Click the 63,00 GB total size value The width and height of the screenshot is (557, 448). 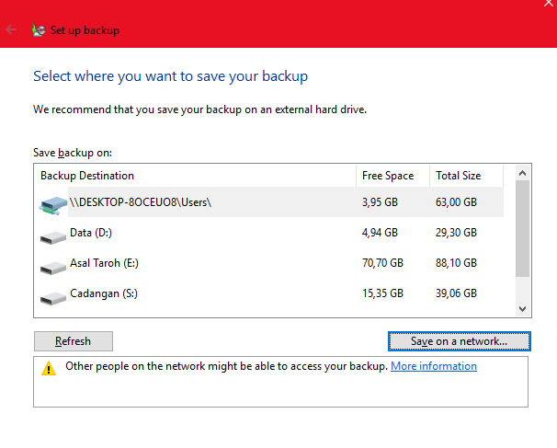456,202
